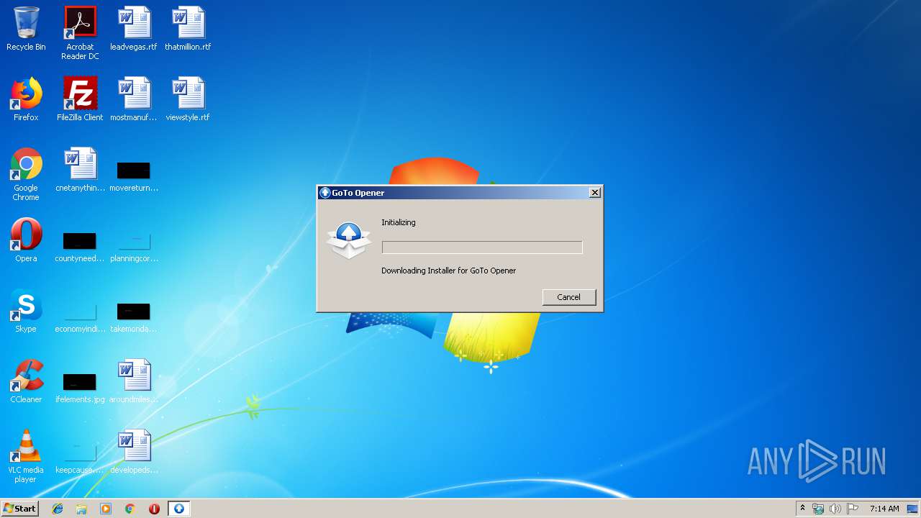
Task: Launch Google Chrome desktop shortcut
Action: [x=26, y=174]
